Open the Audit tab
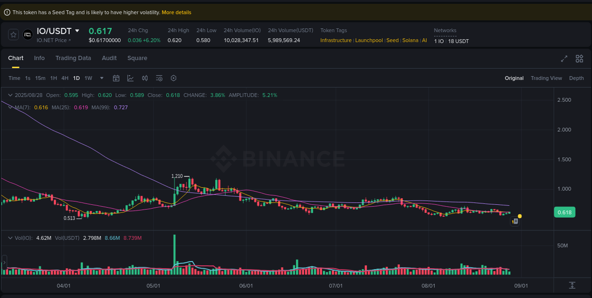The image size is (592, 298). tap(109, 58)
